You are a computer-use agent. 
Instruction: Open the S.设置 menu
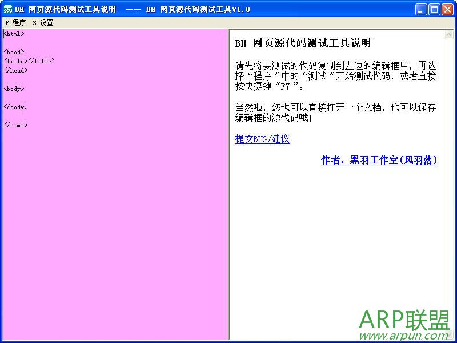(43, 23)
